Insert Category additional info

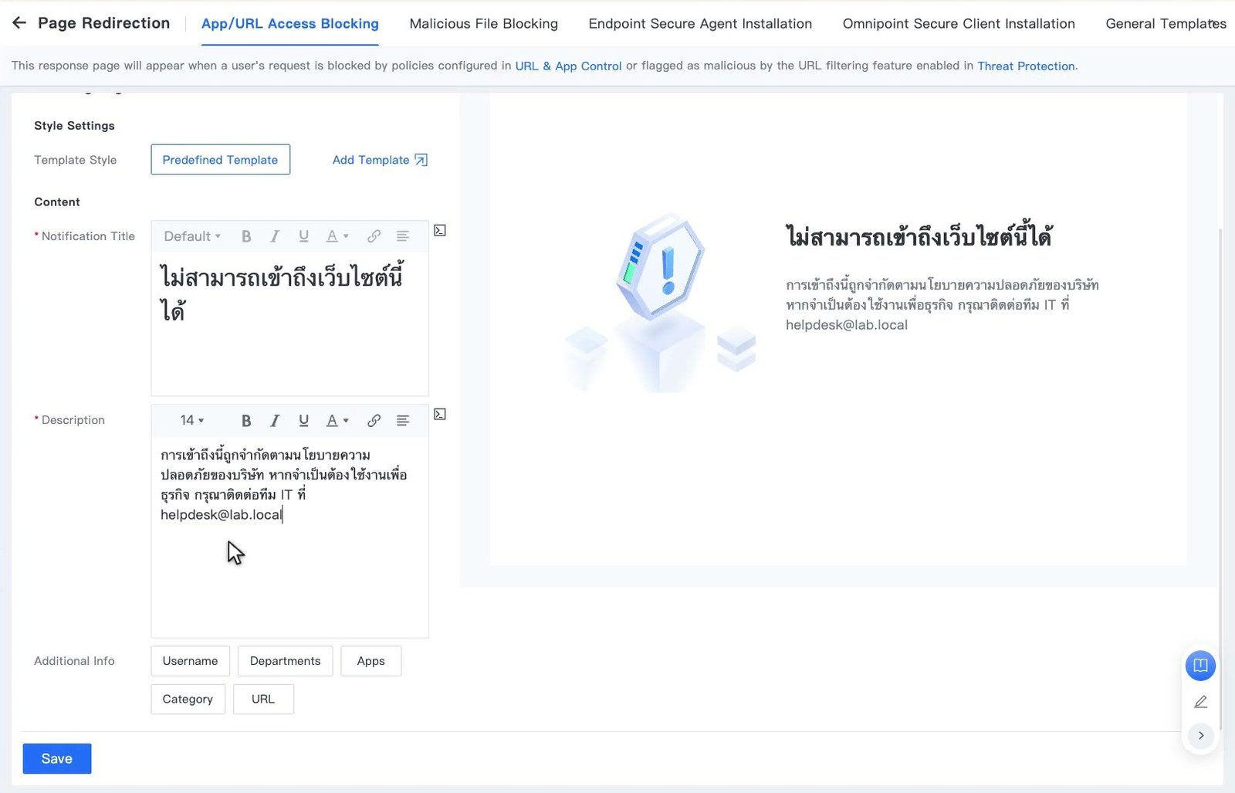pos(188,699)
